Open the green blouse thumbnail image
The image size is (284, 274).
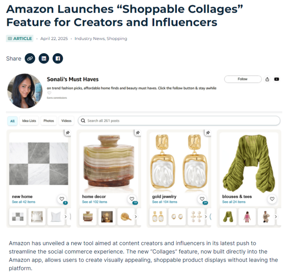[x=228, y=217]
